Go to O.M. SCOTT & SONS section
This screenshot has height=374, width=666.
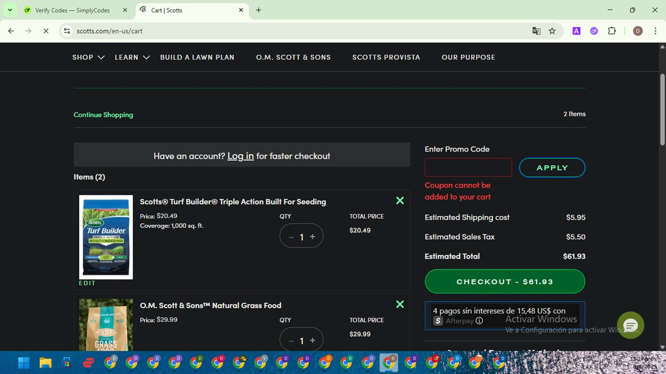click(293, 57)
